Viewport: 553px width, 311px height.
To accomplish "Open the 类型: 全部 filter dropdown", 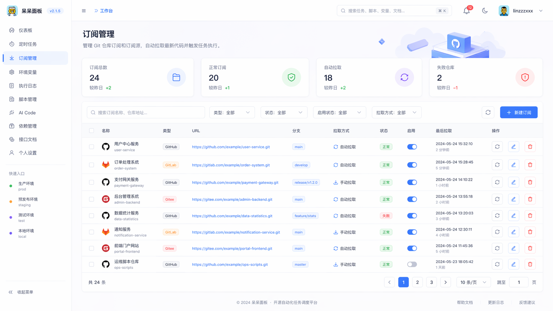I will coord(232,112).
